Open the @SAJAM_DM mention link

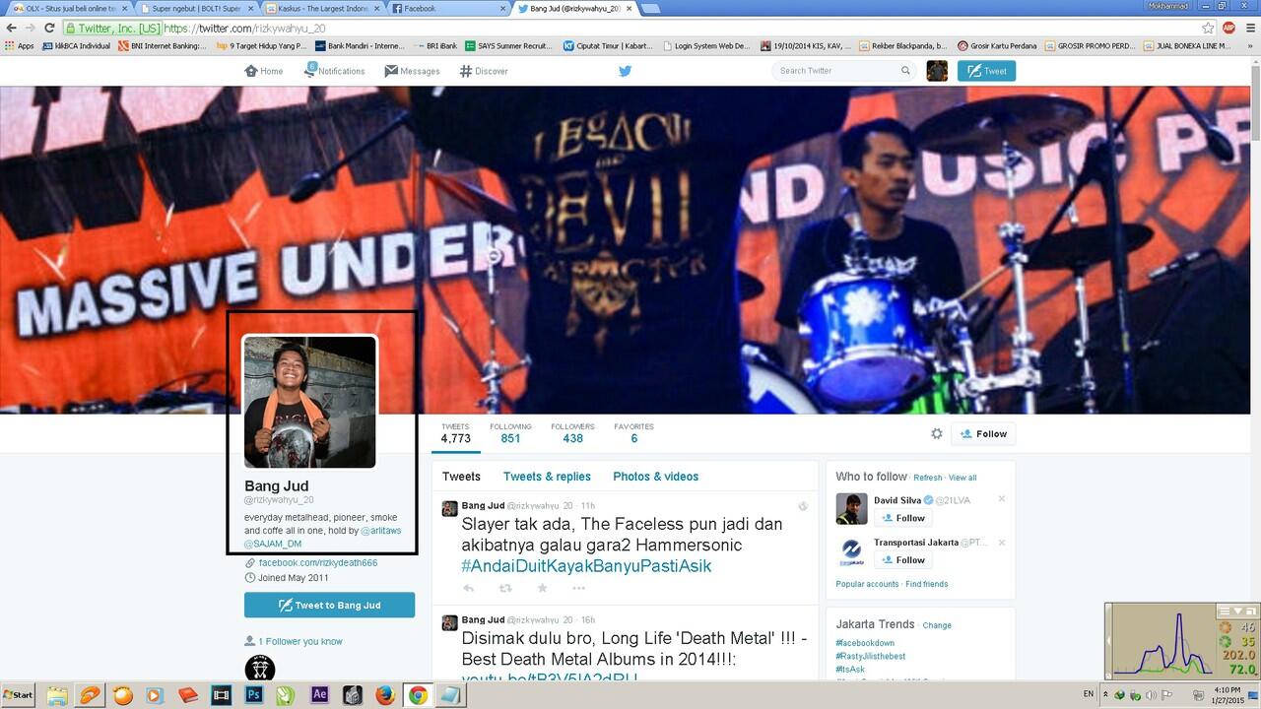click(273, 544)
